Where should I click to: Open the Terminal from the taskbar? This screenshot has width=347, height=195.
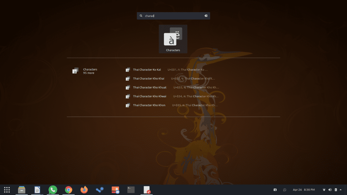coord(131,190)
